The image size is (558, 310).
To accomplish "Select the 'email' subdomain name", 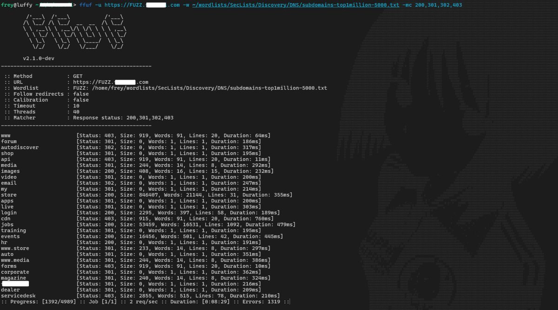I will click(9, 183).
